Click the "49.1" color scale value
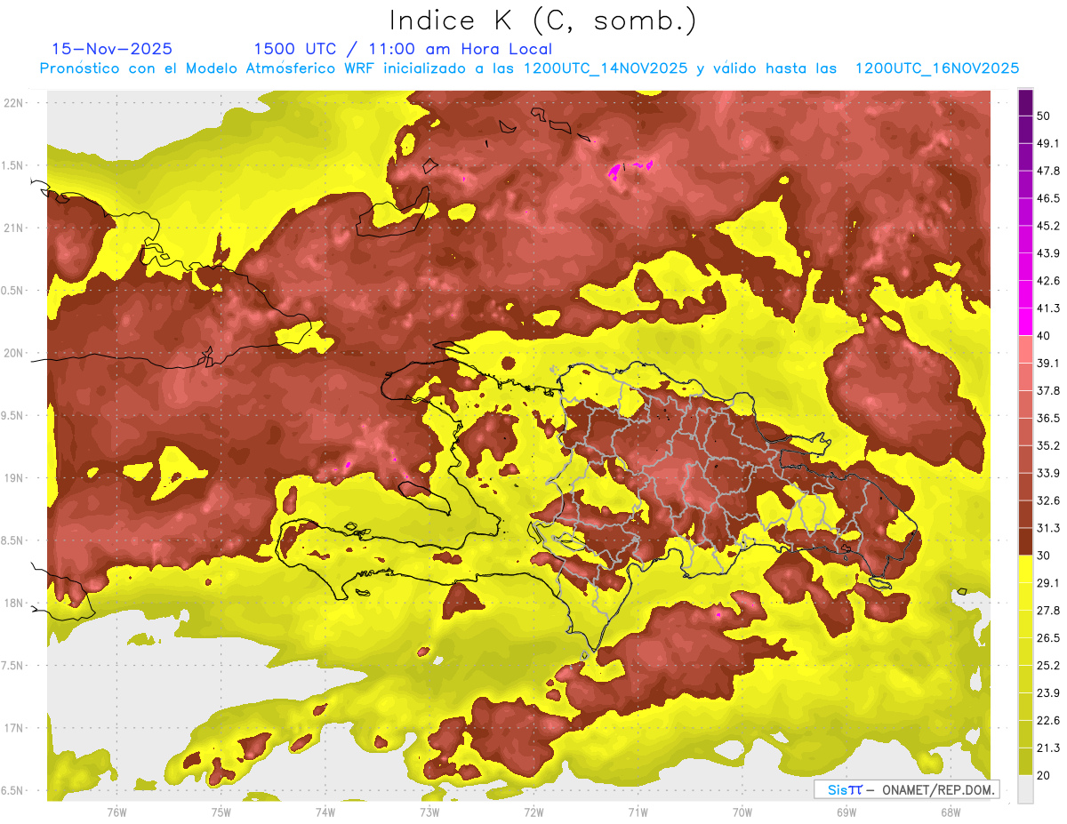1067x824 pixels. coord(1048,143)
